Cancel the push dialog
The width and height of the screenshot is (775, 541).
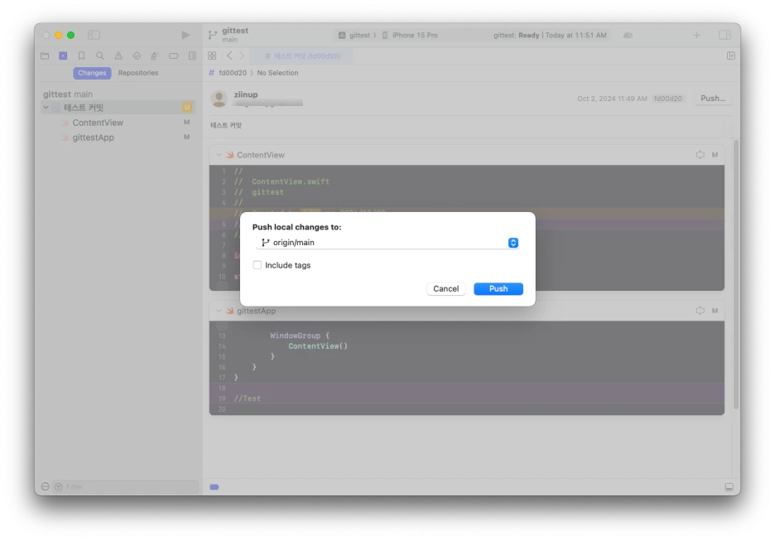[445, 289]
